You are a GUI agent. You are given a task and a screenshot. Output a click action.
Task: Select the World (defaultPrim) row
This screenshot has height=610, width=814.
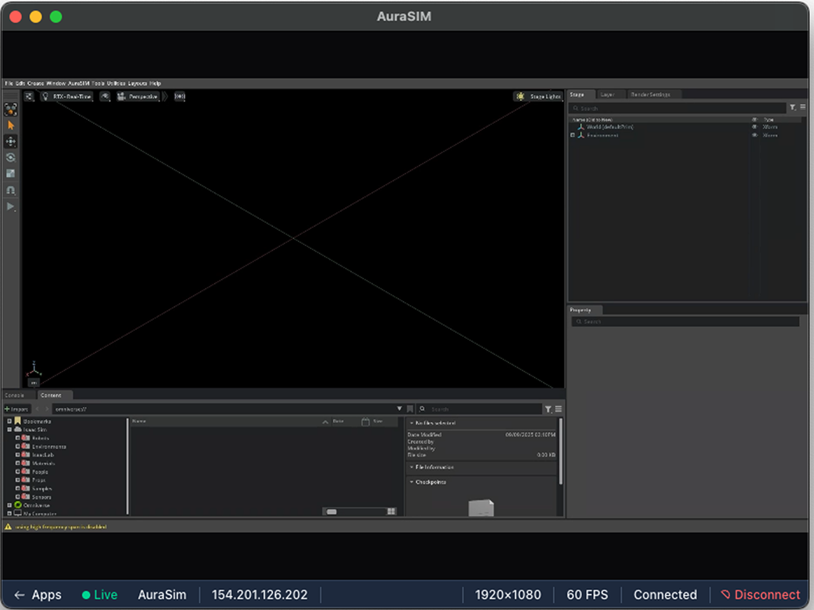point(686,127)
